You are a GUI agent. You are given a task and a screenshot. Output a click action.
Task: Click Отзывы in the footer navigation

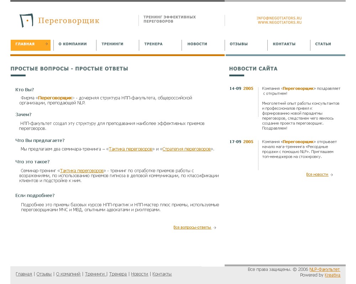44,274
